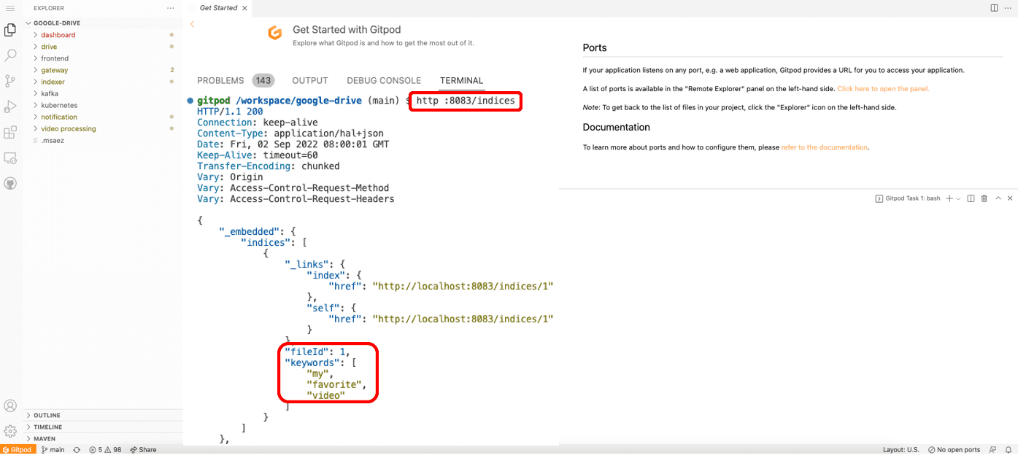The height and width of the screenshot is (458, 1018).
Task: Open notifications bell in status bar
Action: (x=1008, y=450)
